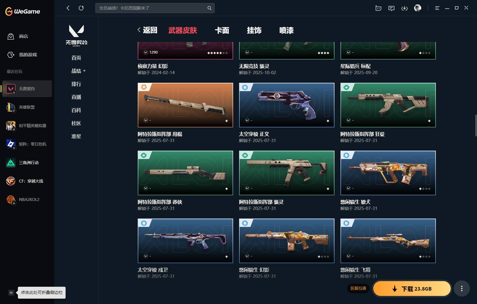
Task: Open the three-dot more options button
Action: pyautogui.click(x=462, y=289)
